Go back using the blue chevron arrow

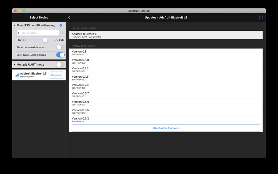click(69, 18)
